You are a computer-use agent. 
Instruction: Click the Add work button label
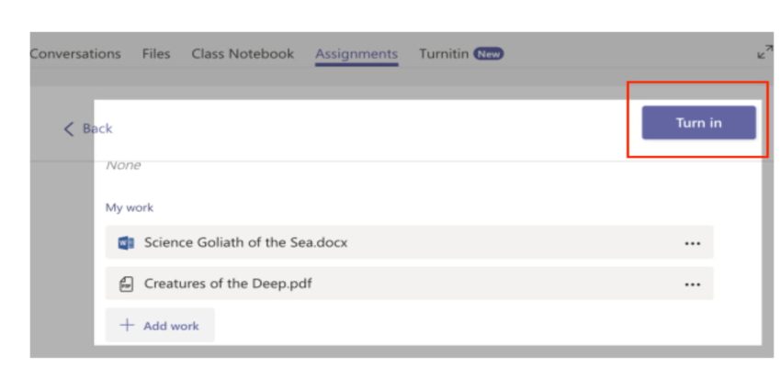(x=171, y=326)
